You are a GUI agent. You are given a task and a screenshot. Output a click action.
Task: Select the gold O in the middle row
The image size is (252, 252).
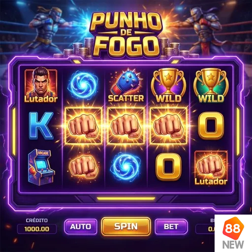211,126
